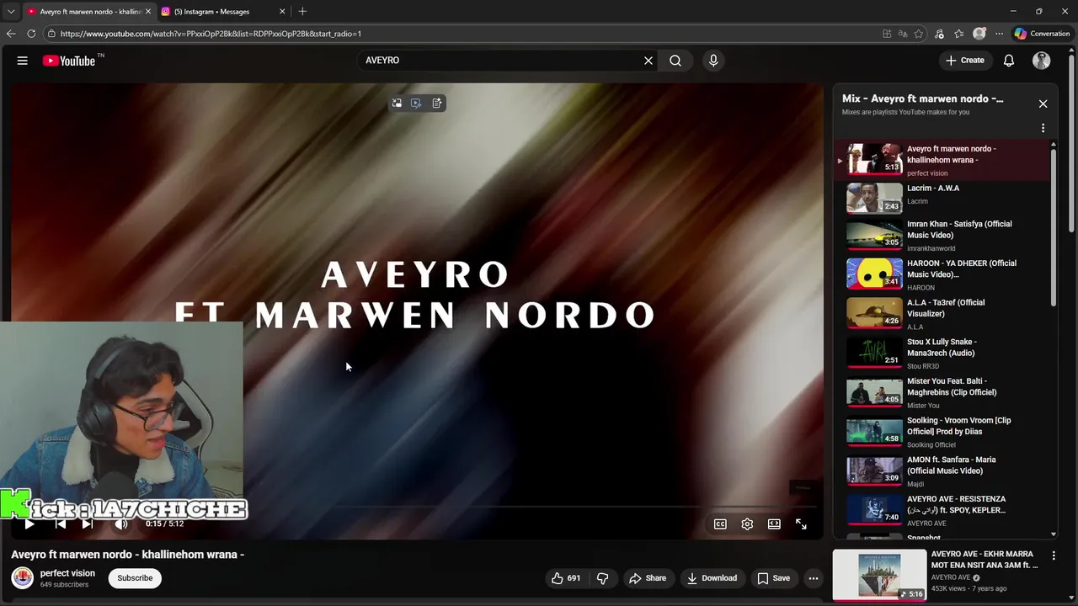The image size is (1078, 606).
Task: Open recommended video EKHR MARRA MOT ENA
Action: click(x=983, y=560)
